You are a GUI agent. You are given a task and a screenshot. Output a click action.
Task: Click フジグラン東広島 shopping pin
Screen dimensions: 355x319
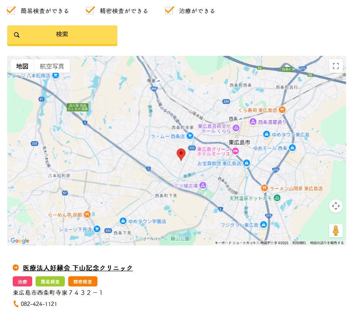pos(263,225)
